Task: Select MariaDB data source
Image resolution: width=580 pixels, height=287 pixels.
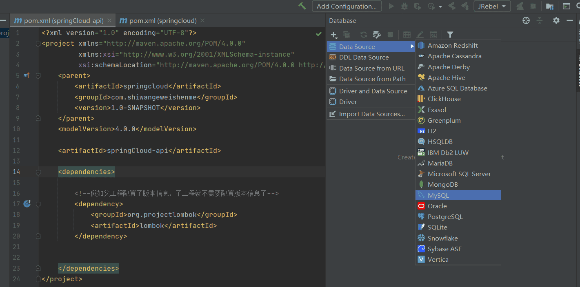Action: 458,163
